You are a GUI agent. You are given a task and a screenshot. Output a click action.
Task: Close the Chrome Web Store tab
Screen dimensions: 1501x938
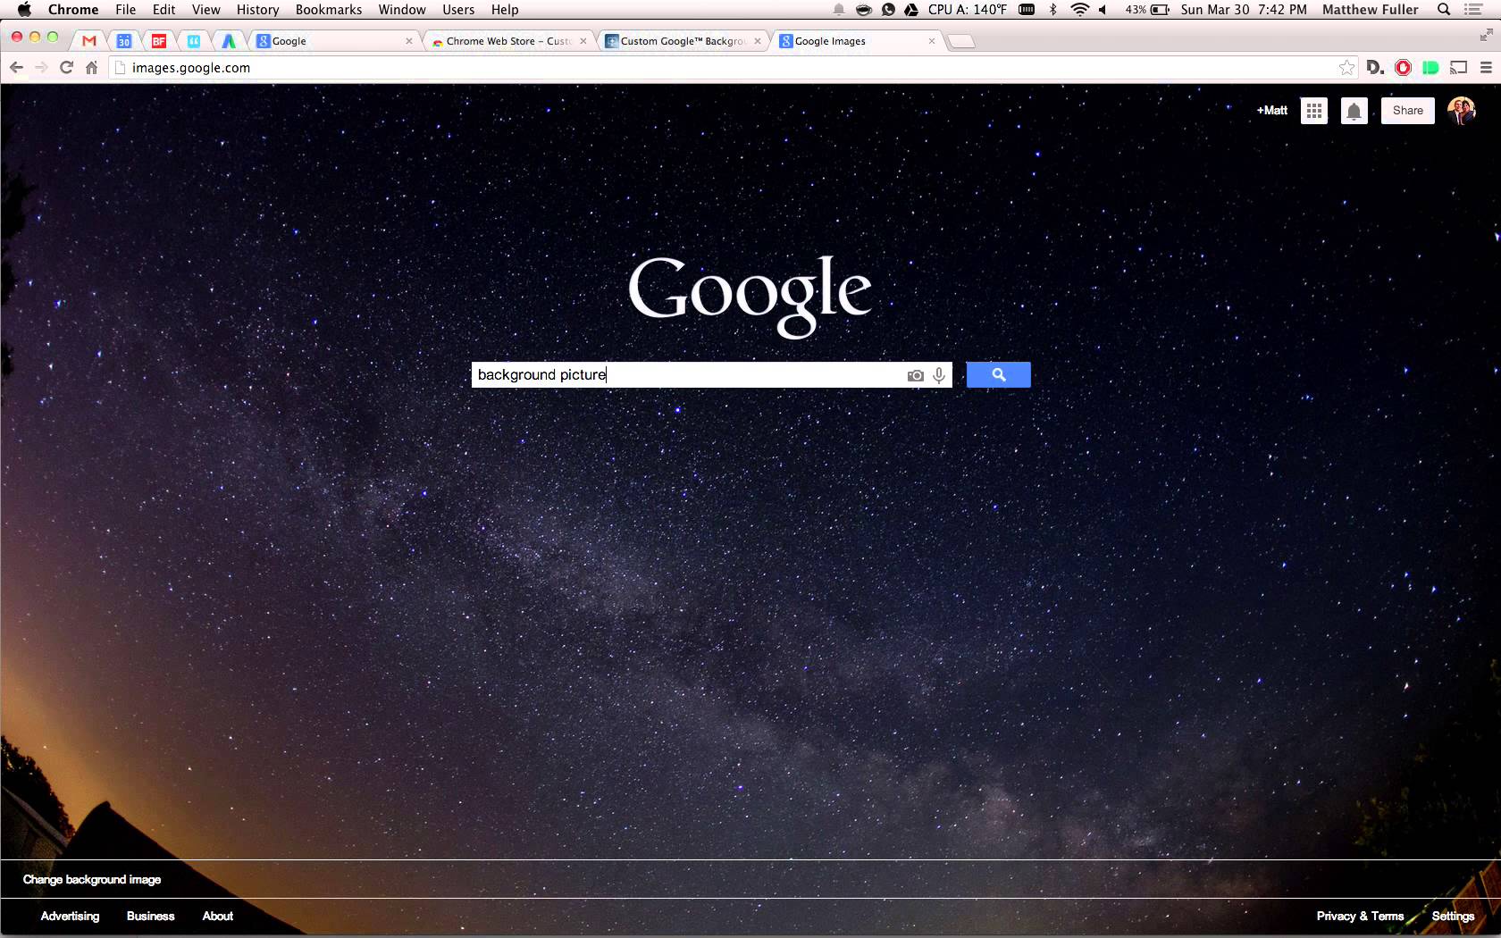[583, 41]
